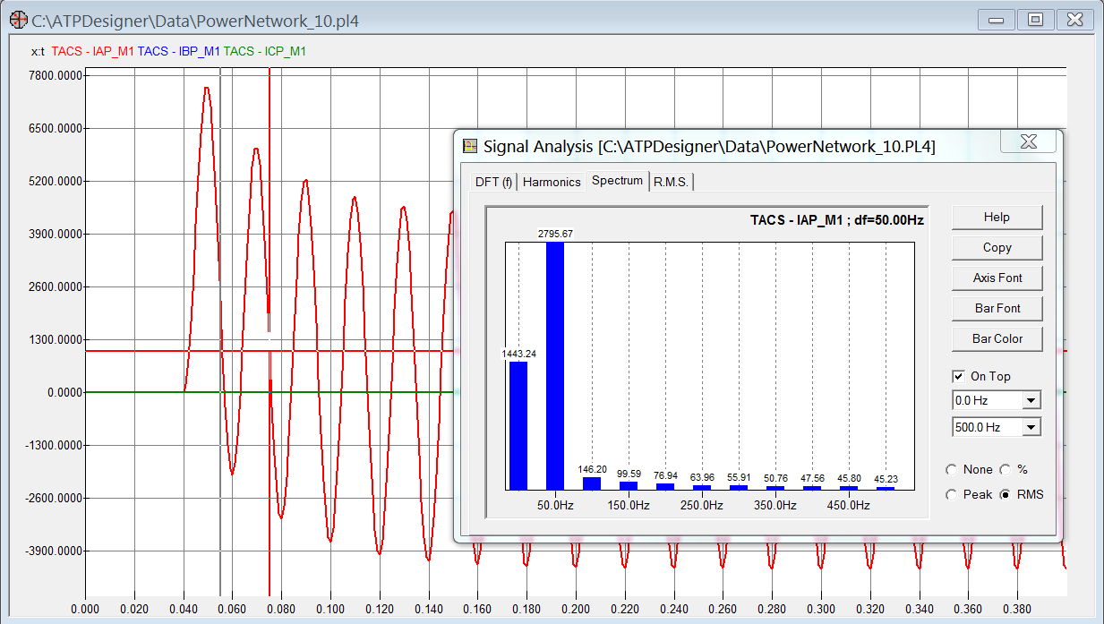
Task: Minimize the PowerNetwork_10.pl4 plot window
Action: (996, 19)
